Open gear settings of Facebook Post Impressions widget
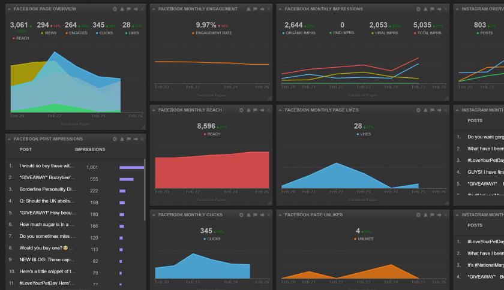Viewport: 504px width, 290px height. (x=115, y=139)
